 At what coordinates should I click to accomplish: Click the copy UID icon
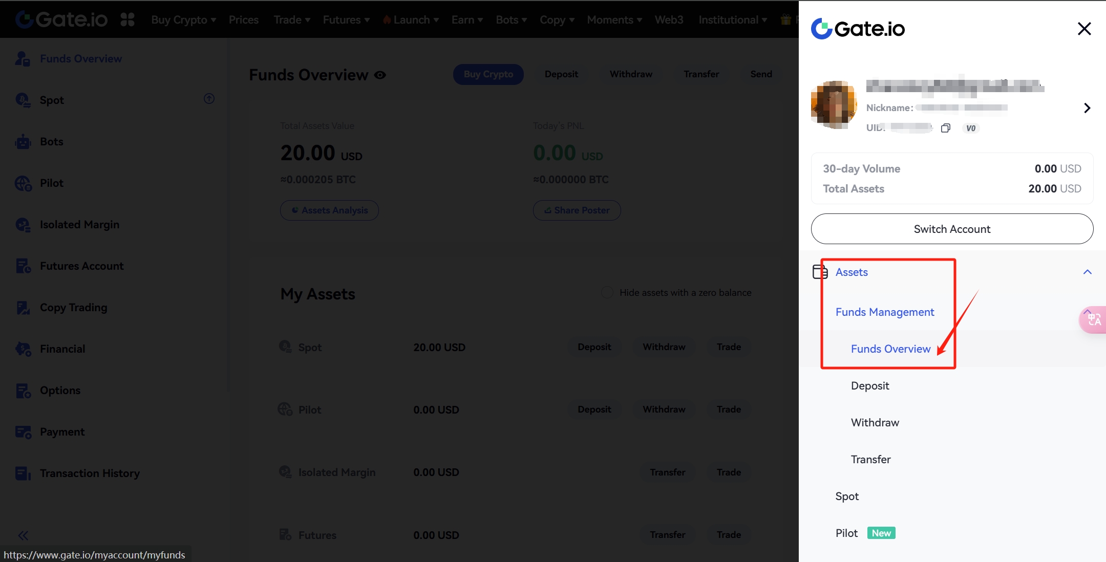click(x=946, y=128)
